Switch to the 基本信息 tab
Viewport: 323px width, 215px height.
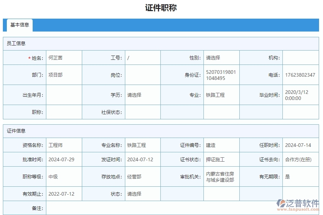tap(19, 25)
